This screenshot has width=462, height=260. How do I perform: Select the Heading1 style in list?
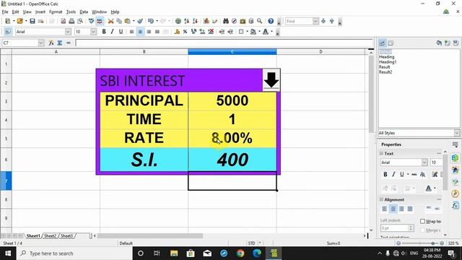pyautogui.click(x=388, y=62)
